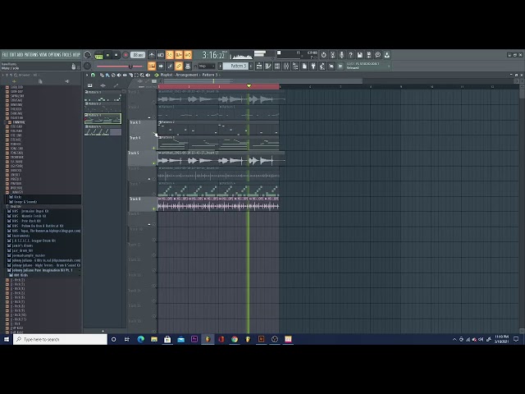Viewport: 525px width, 394px height.
Task: Click 'Type here to search' box
Action: tap(60, 339)
